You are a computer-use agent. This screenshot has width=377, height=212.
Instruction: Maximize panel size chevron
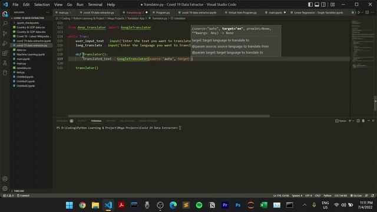point(369,121)
